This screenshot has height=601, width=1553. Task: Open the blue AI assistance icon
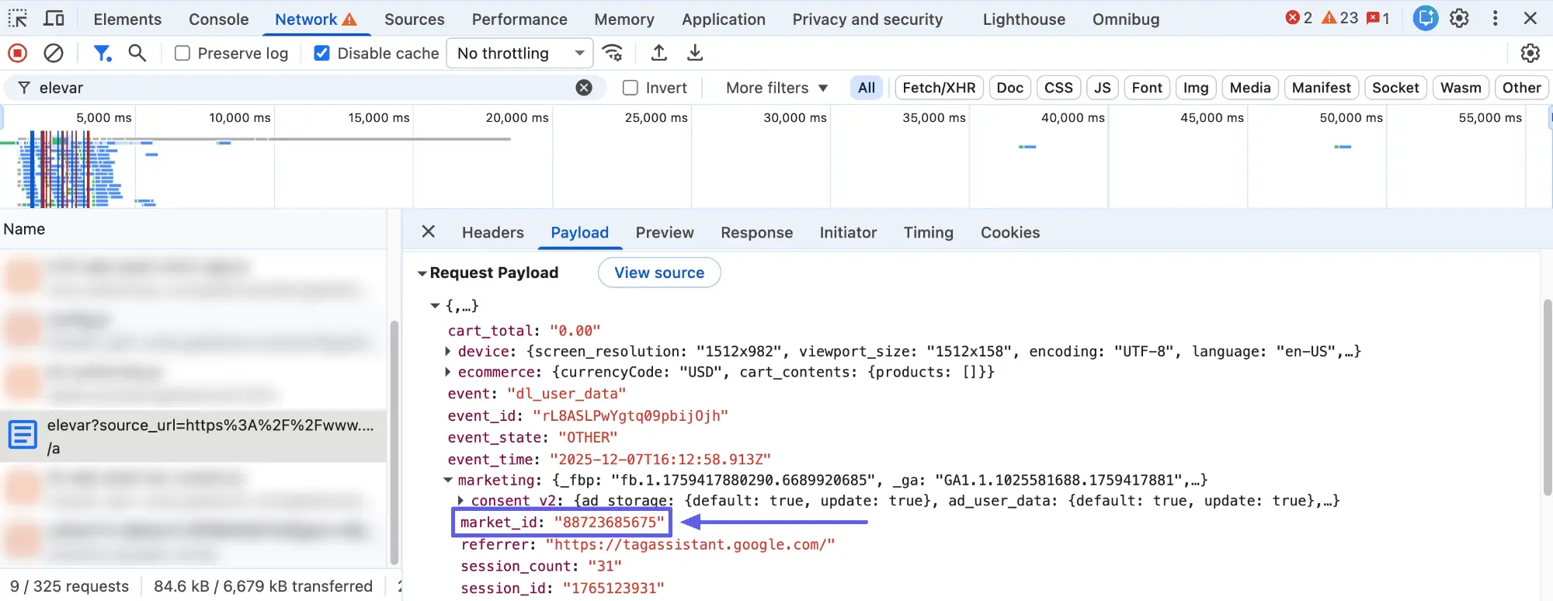coord(1425,18)
